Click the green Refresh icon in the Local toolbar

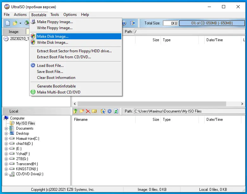pyautogui.click(x=116, y=111)
